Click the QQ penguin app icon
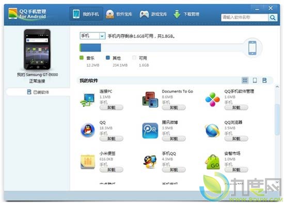284x203 pixels. [88, 130]
